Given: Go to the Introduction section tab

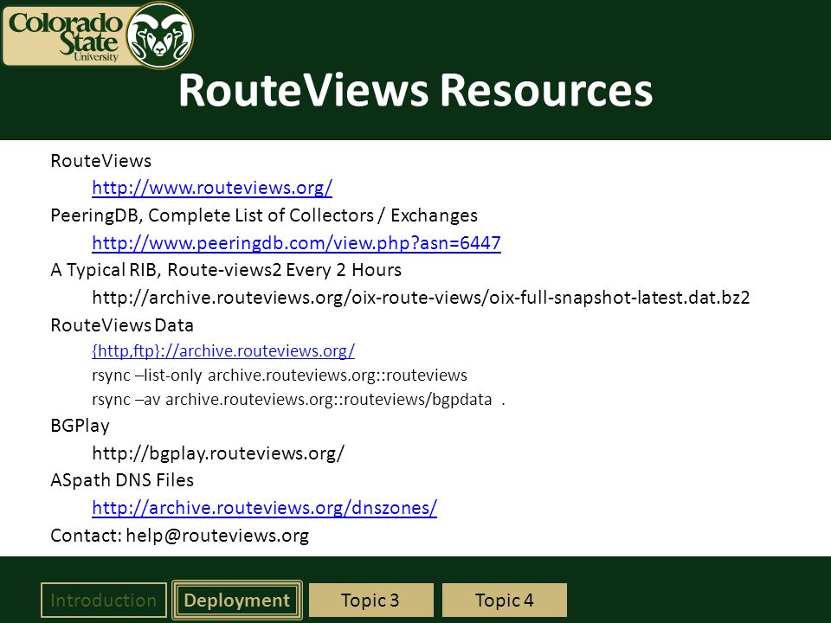Looking at the screenshot, I should click(104, 601).
